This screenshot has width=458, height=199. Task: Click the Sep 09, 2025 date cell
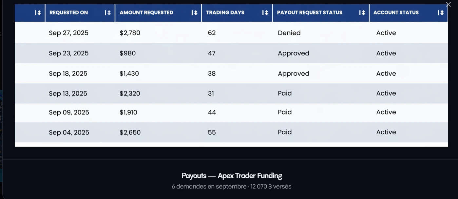point(69,112)
